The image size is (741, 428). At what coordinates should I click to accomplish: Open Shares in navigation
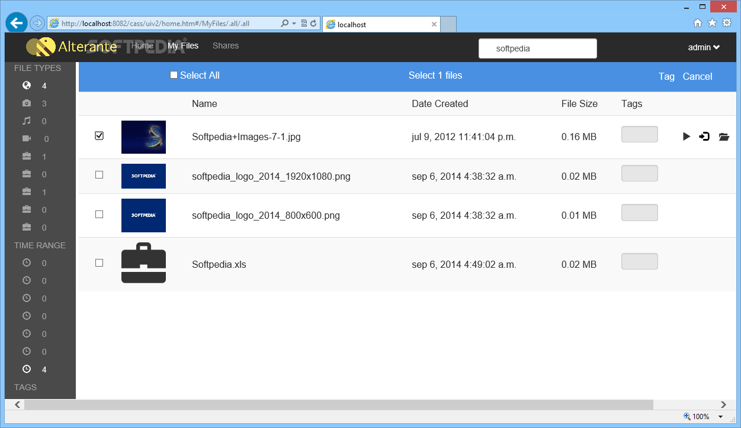[226, 46]
